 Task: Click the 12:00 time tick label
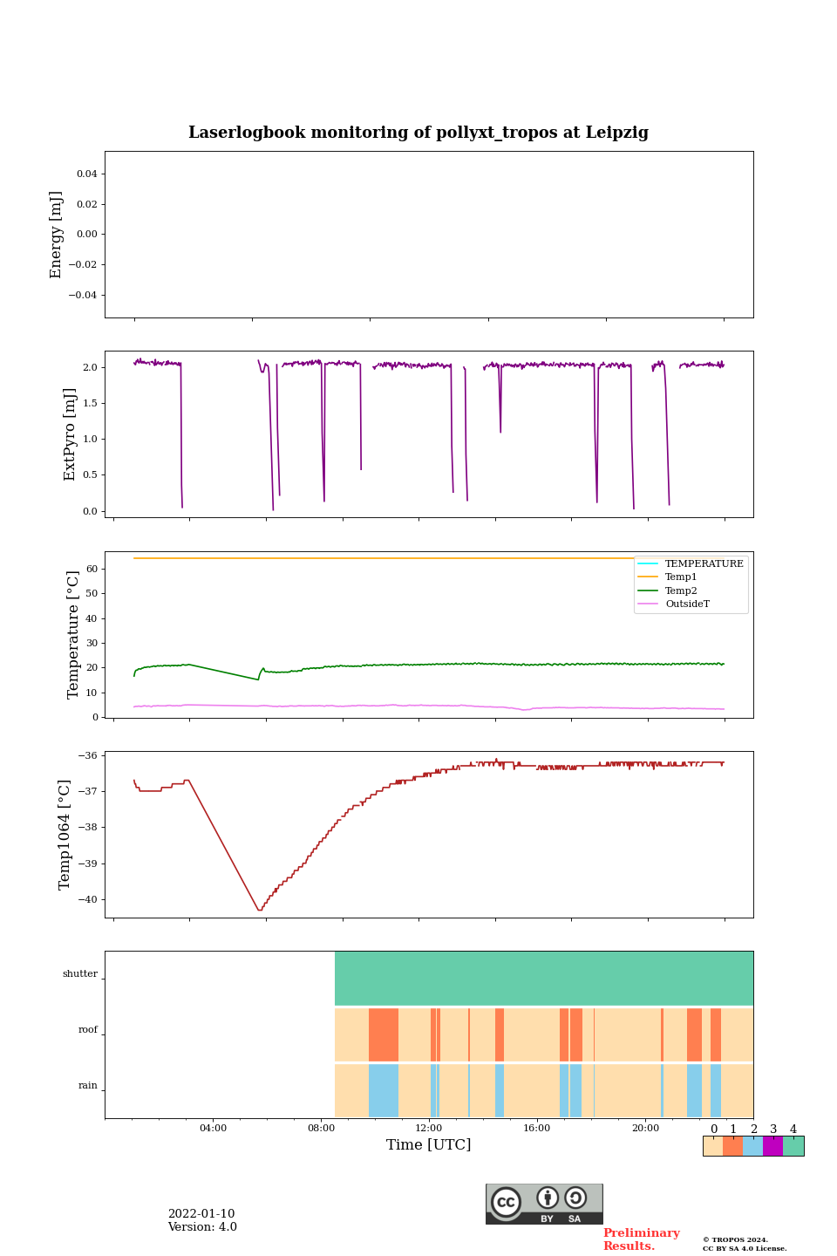tap(429, 1129)
